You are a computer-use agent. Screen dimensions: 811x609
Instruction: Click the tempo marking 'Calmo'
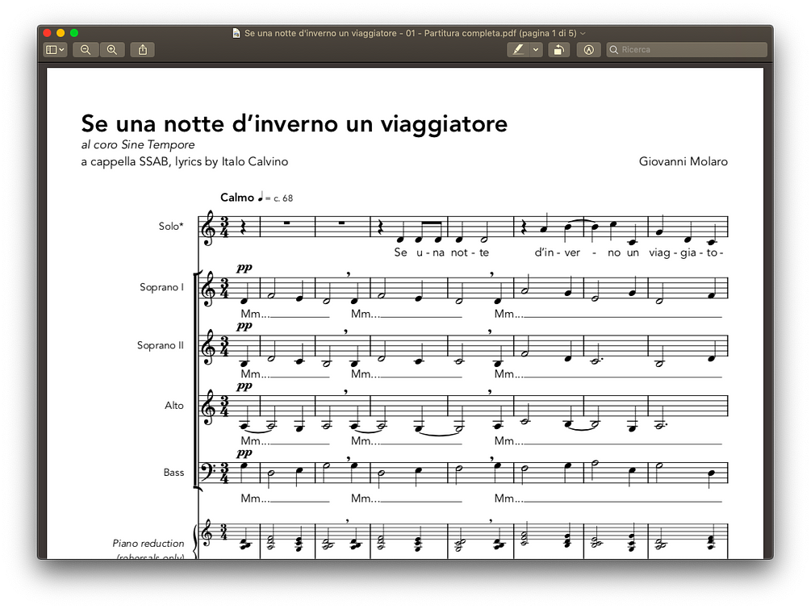point(237,198)
